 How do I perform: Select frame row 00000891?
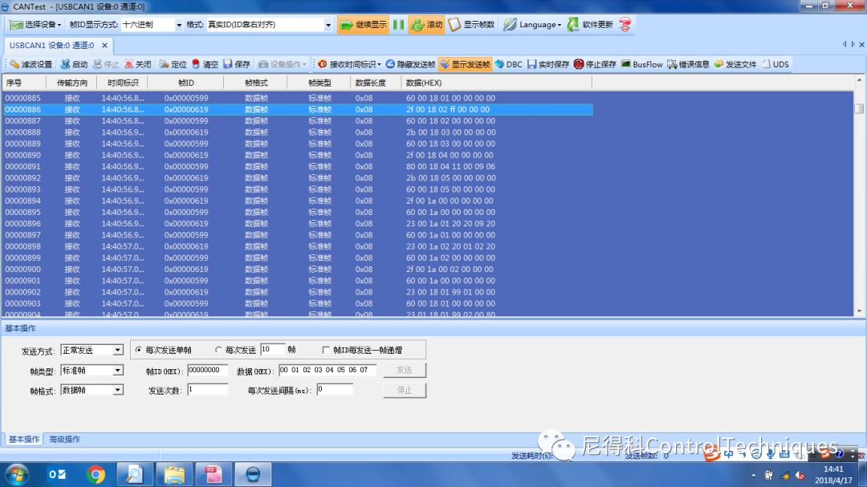pos(298,166)
